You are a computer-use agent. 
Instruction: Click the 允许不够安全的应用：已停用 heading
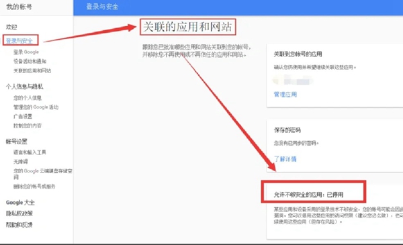coord(309,195)
